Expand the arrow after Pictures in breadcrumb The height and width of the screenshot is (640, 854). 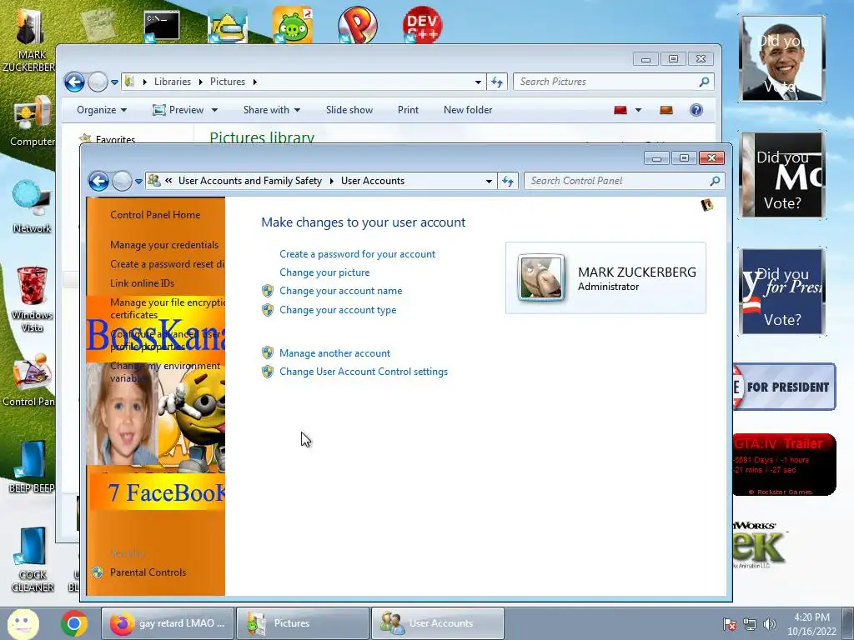[x=254, y=82]
